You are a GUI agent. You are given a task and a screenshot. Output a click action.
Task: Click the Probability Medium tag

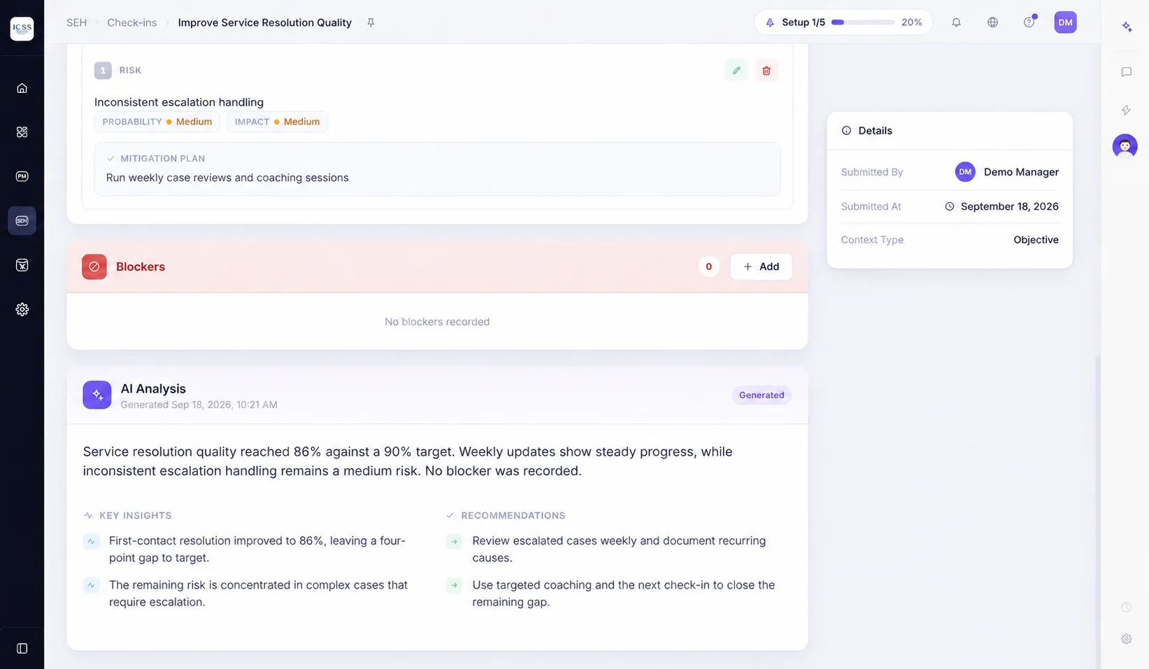[157, 122]
